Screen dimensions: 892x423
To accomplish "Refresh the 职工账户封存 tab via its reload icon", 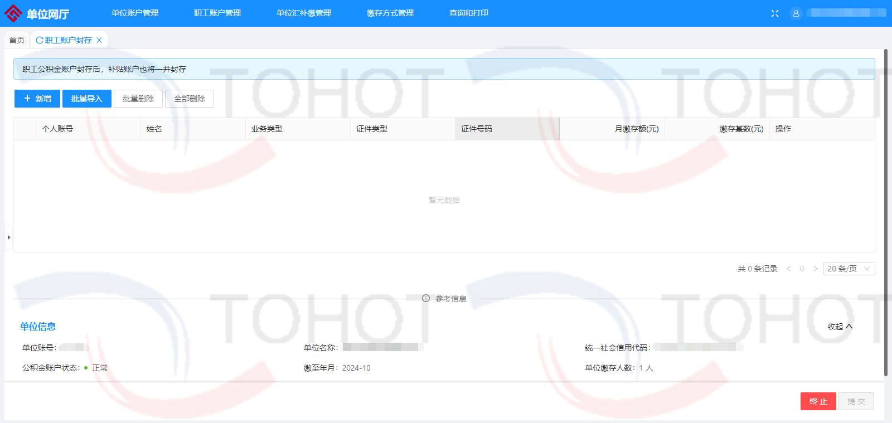I will tap(40, 40).
